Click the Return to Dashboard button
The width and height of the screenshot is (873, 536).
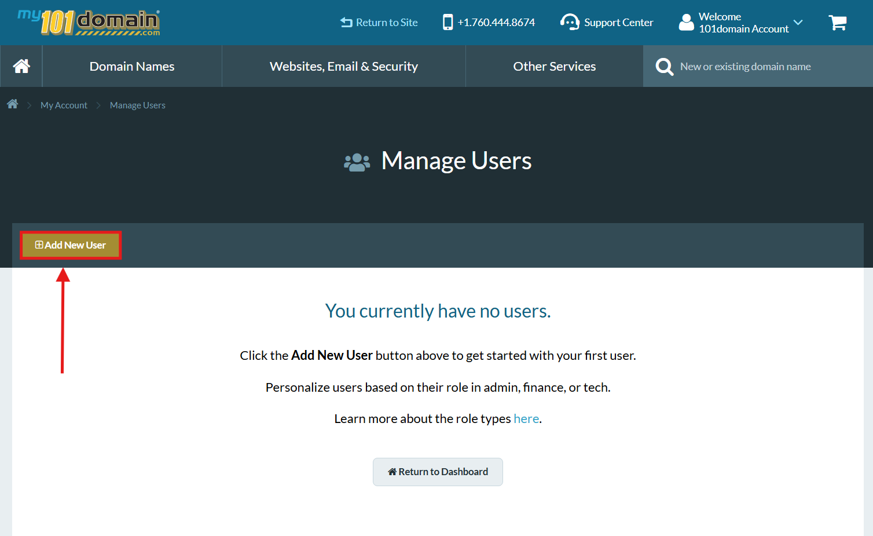(438, 472)
